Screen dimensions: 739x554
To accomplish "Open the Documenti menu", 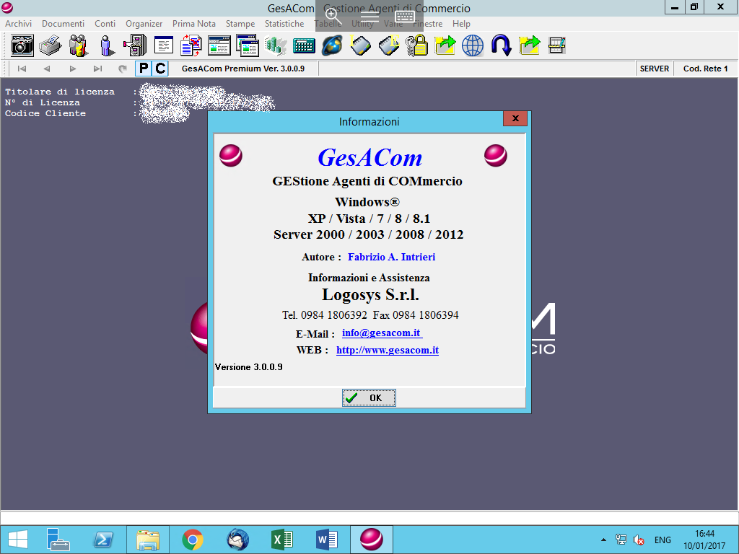I will point(64,24).
